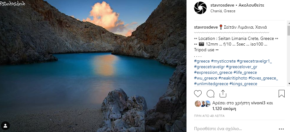Open stavrosdeve profile picture avatar
This screenshot has width=290, height=132.
tap(200, 8)
